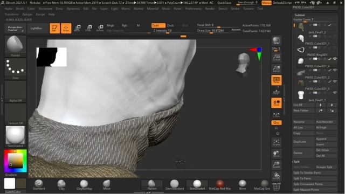The image size is (345, 194).
Task: Toggle Mrgb mode
Action: click(x=111, y=25)
